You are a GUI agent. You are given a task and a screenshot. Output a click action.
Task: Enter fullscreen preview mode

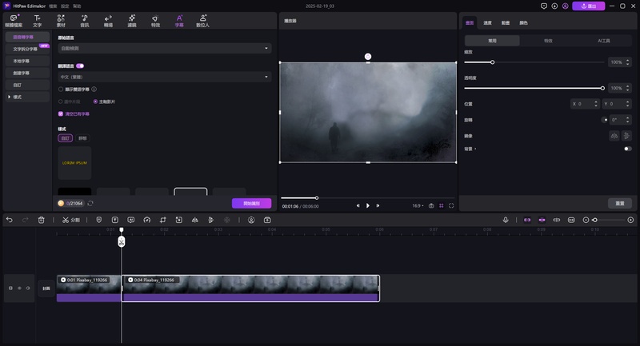(451, 205)
